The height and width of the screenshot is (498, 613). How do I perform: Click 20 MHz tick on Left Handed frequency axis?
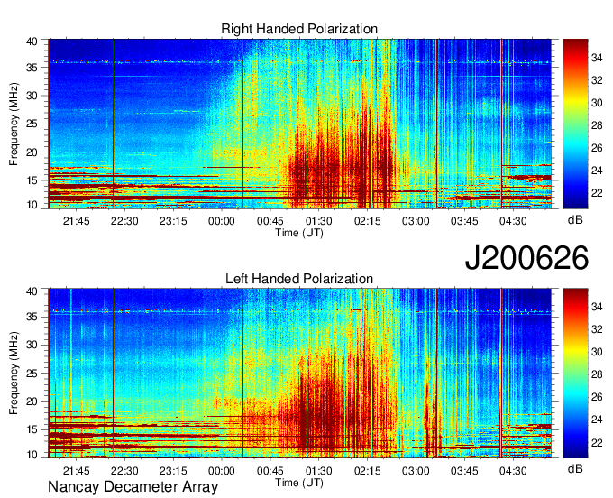pyautogui.click(x=32, y=401)
